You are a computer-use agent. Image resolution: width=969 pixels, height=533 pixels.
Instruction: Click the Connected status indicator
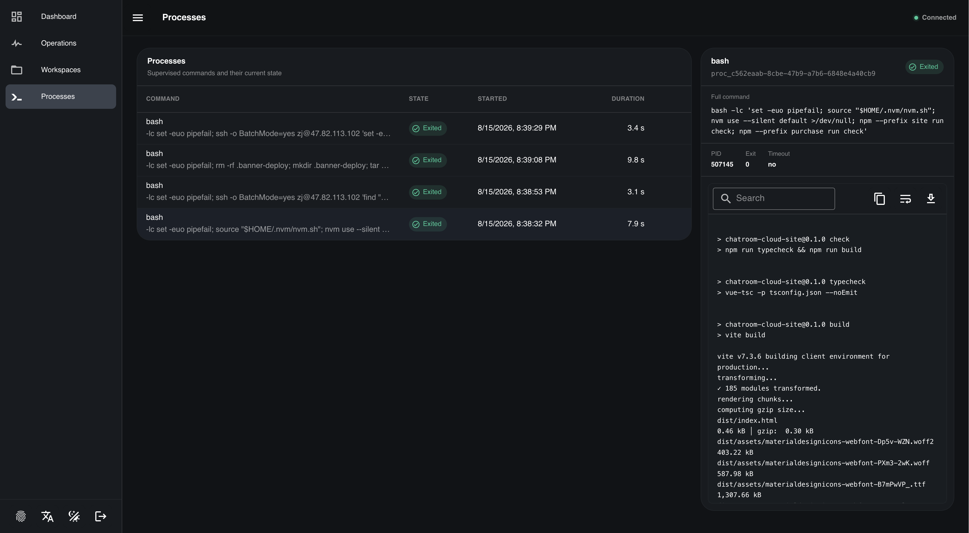pyautogui.click(x=935, y=18)
